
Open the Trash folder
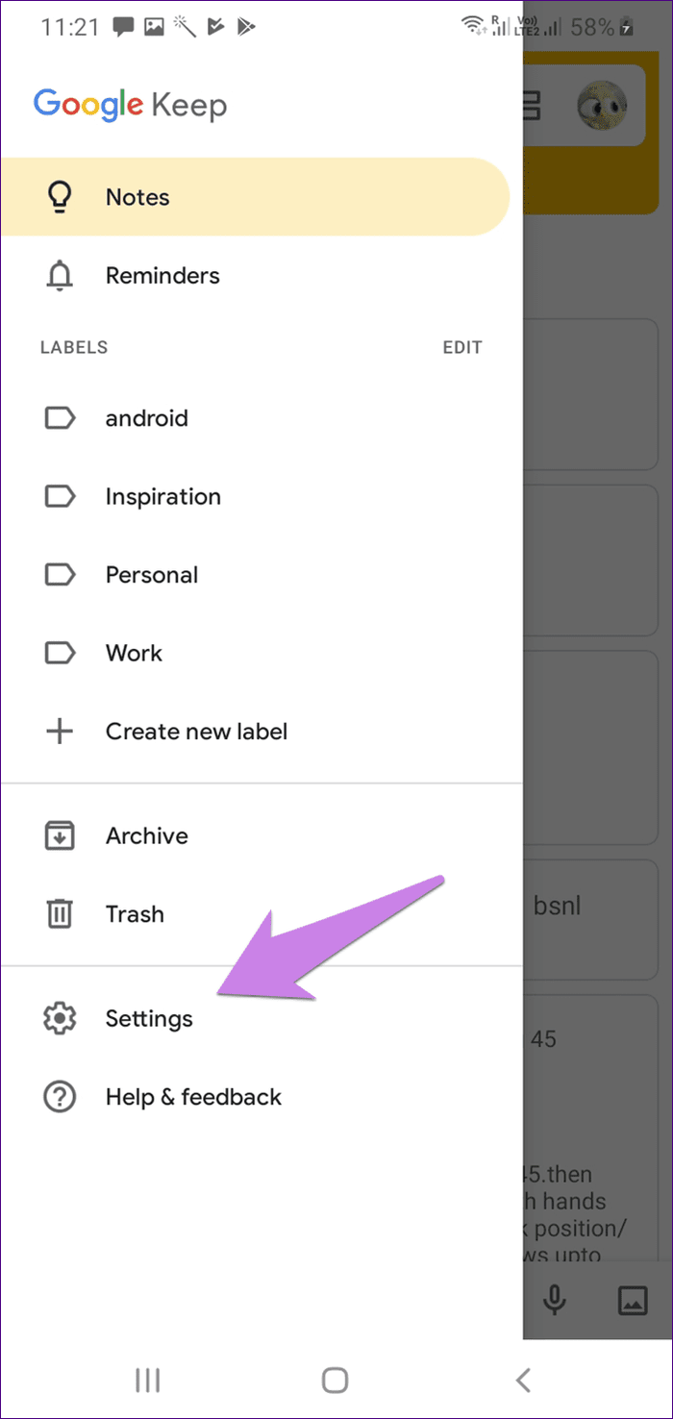tap(262, 914)
